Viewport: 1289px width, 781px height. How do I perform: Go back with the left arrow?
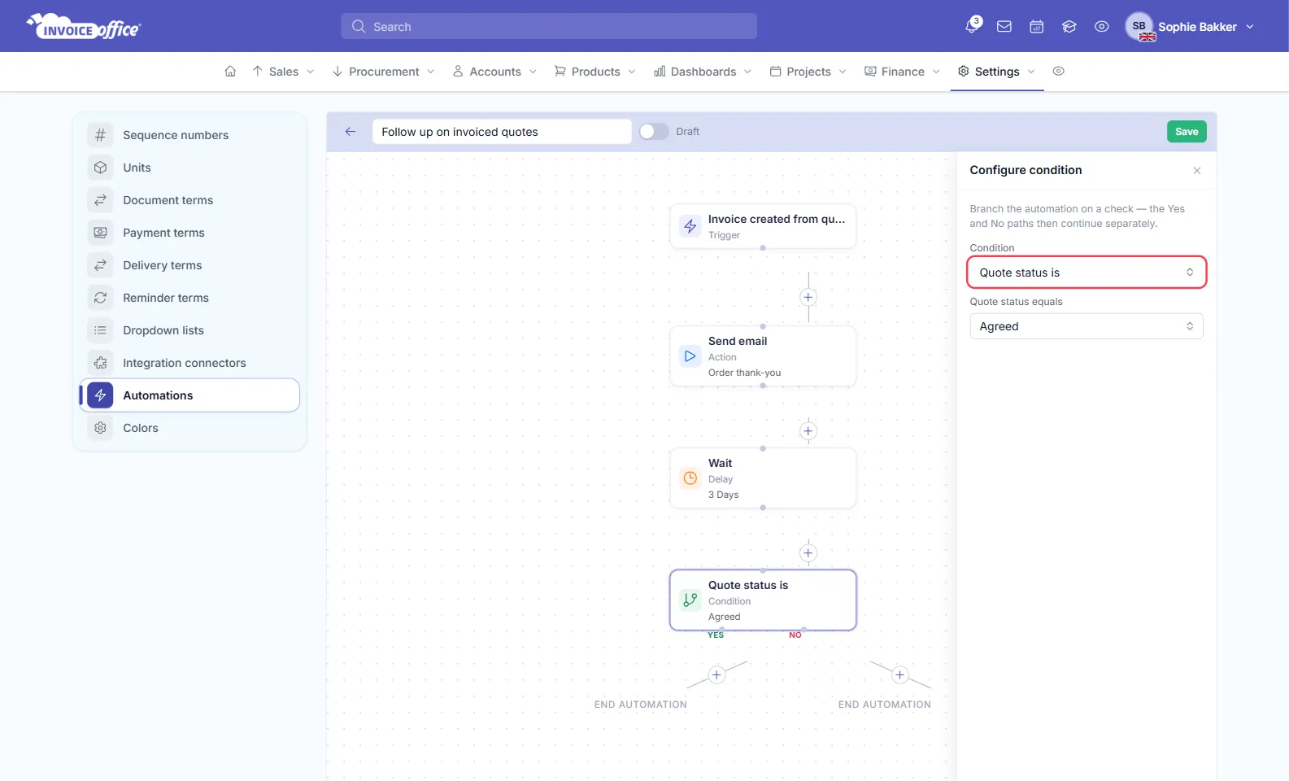(x=351, y=131)
